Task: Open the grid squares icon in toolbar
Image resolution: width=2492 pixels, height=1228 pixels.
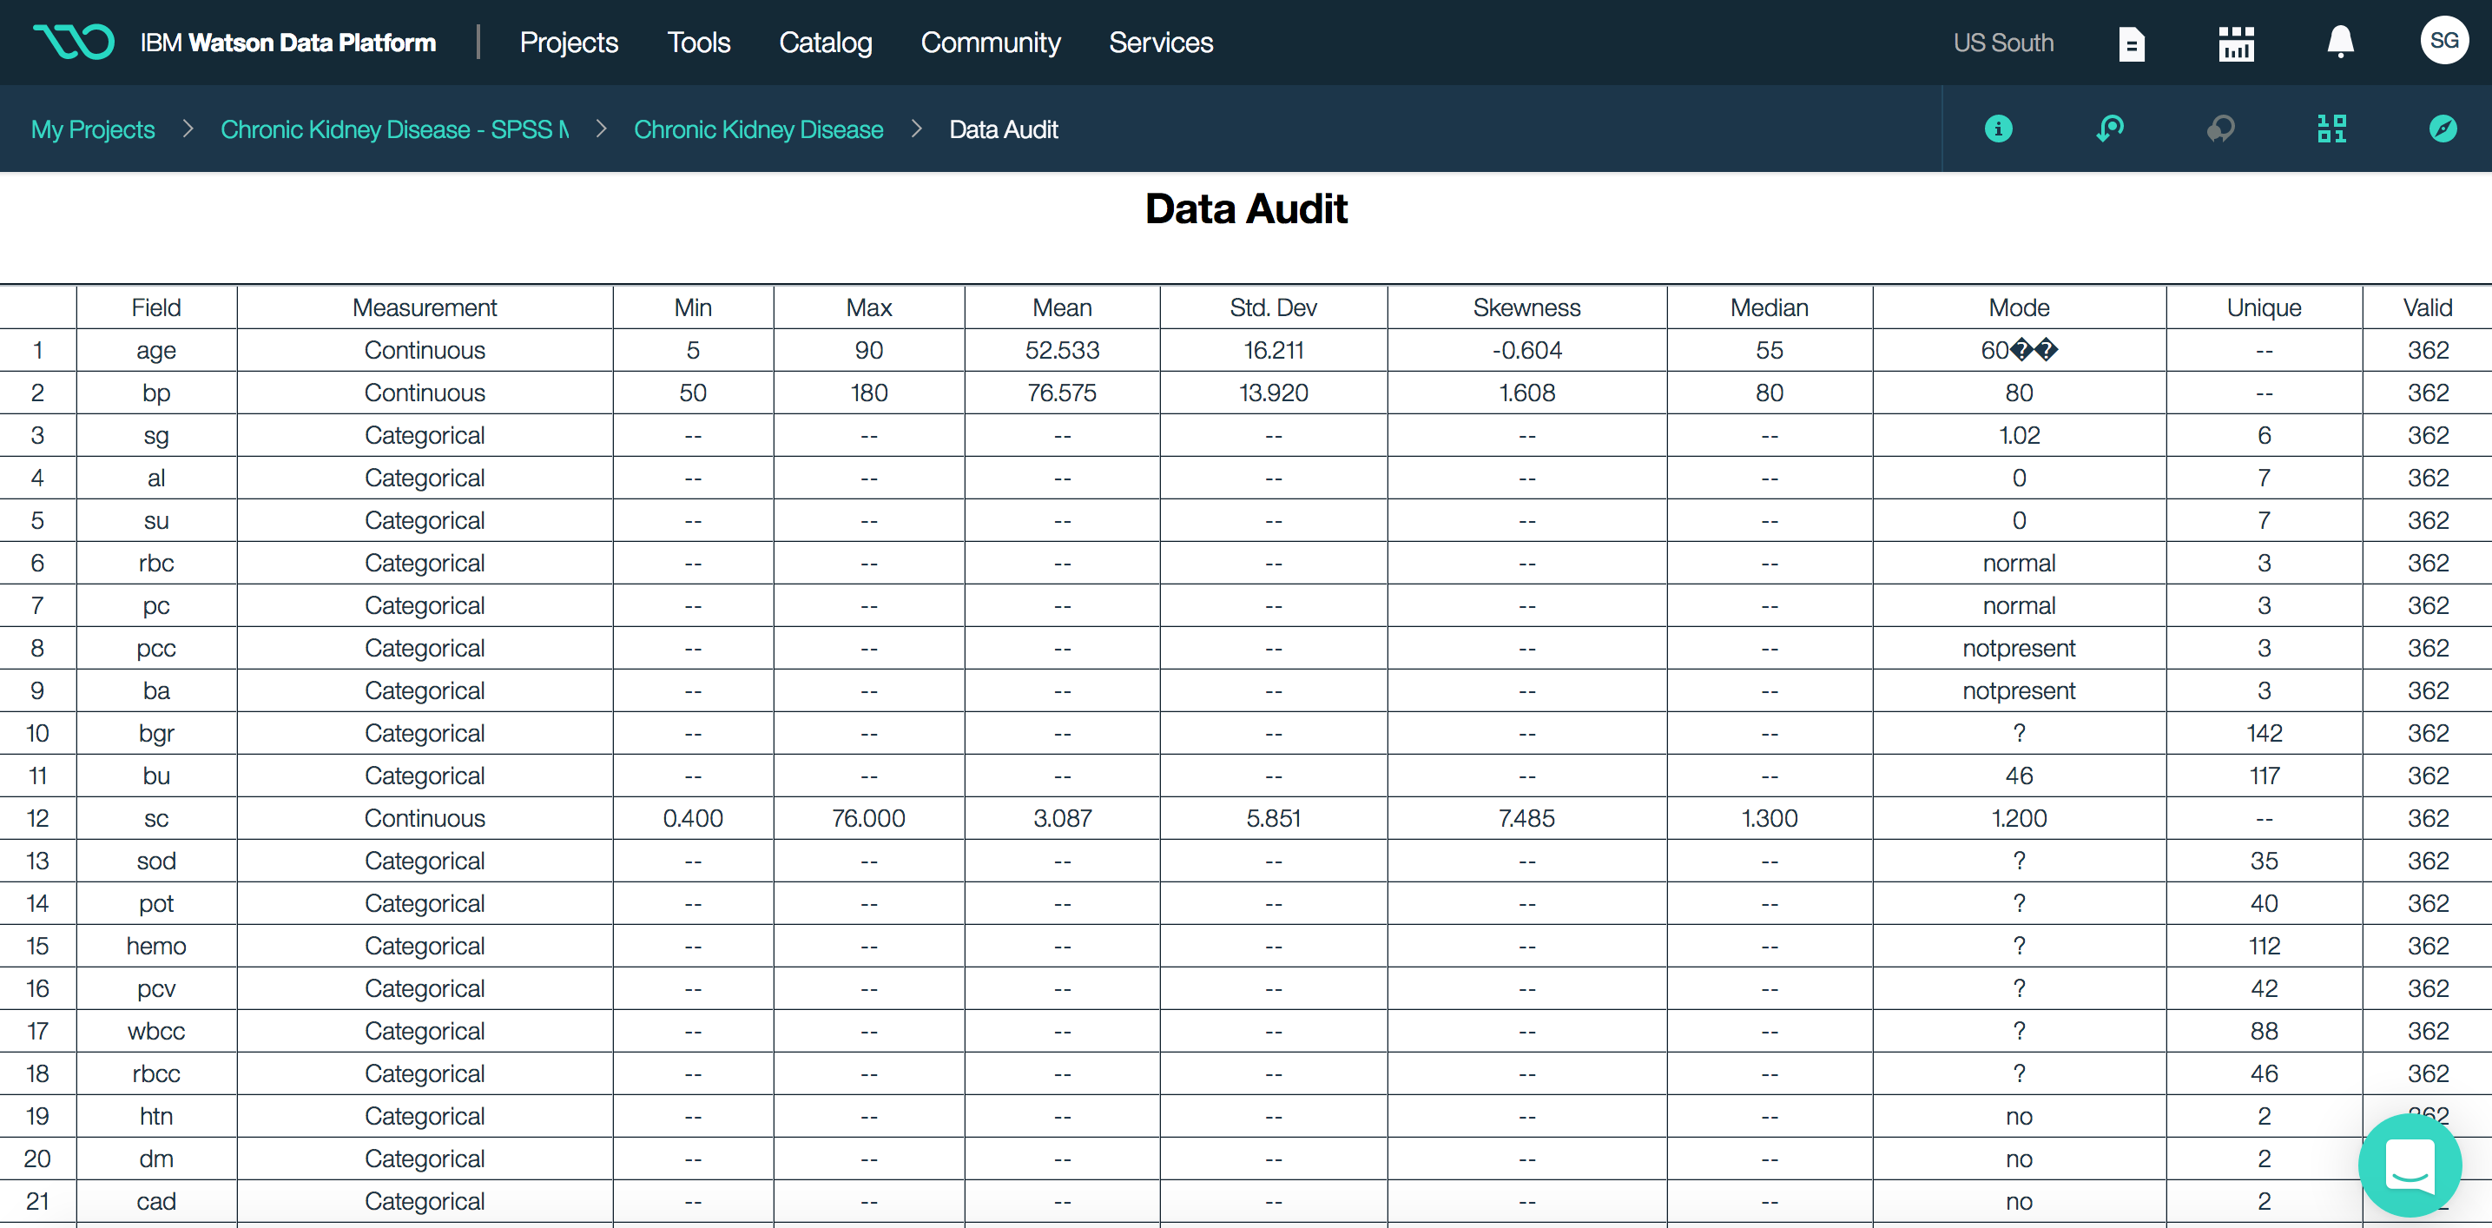Action: 2331,129
